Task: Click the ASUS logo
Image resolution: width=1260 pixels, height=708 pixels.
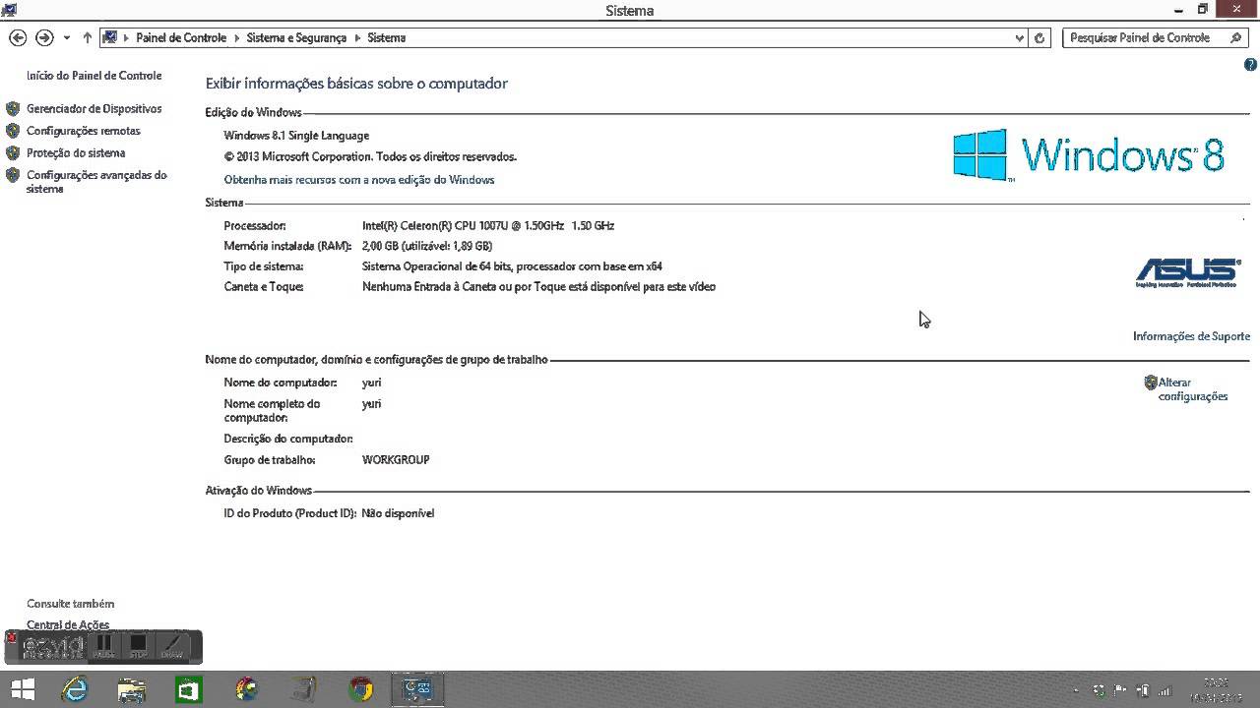Action: tap(1187, 272)
